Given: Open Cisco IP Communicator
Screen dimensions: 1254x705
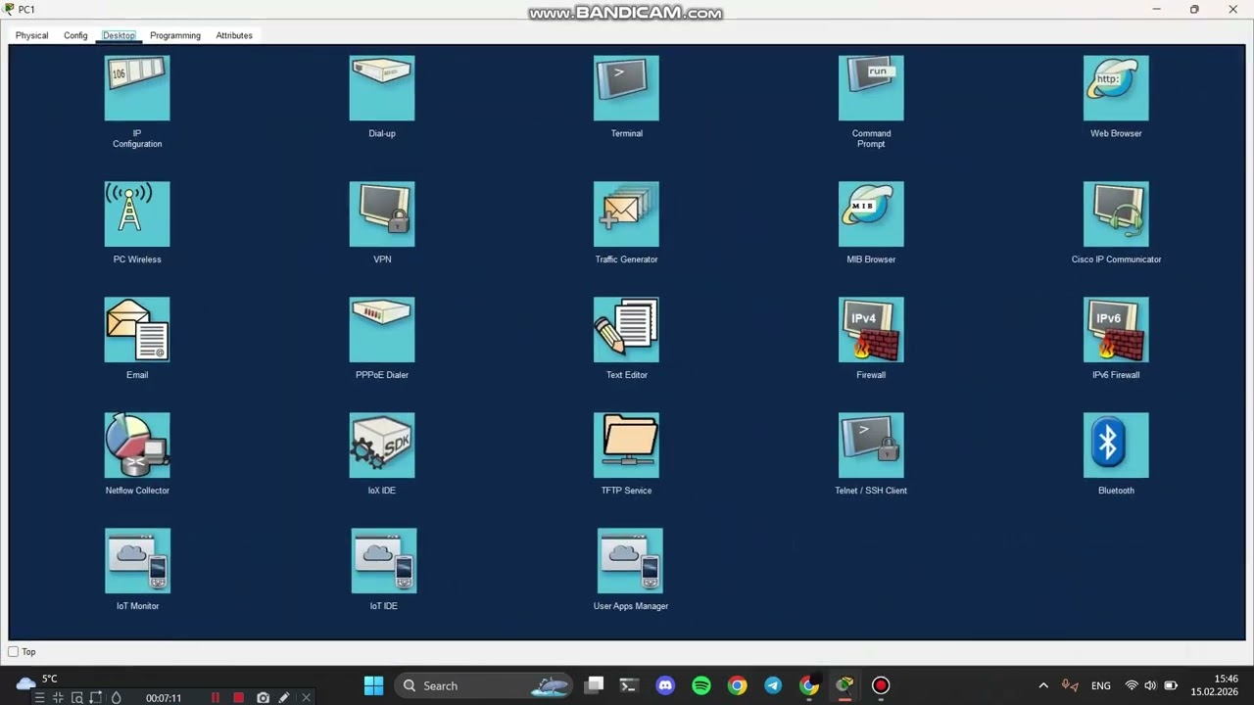Looking at the screenshot, I should click(1116, 213).
